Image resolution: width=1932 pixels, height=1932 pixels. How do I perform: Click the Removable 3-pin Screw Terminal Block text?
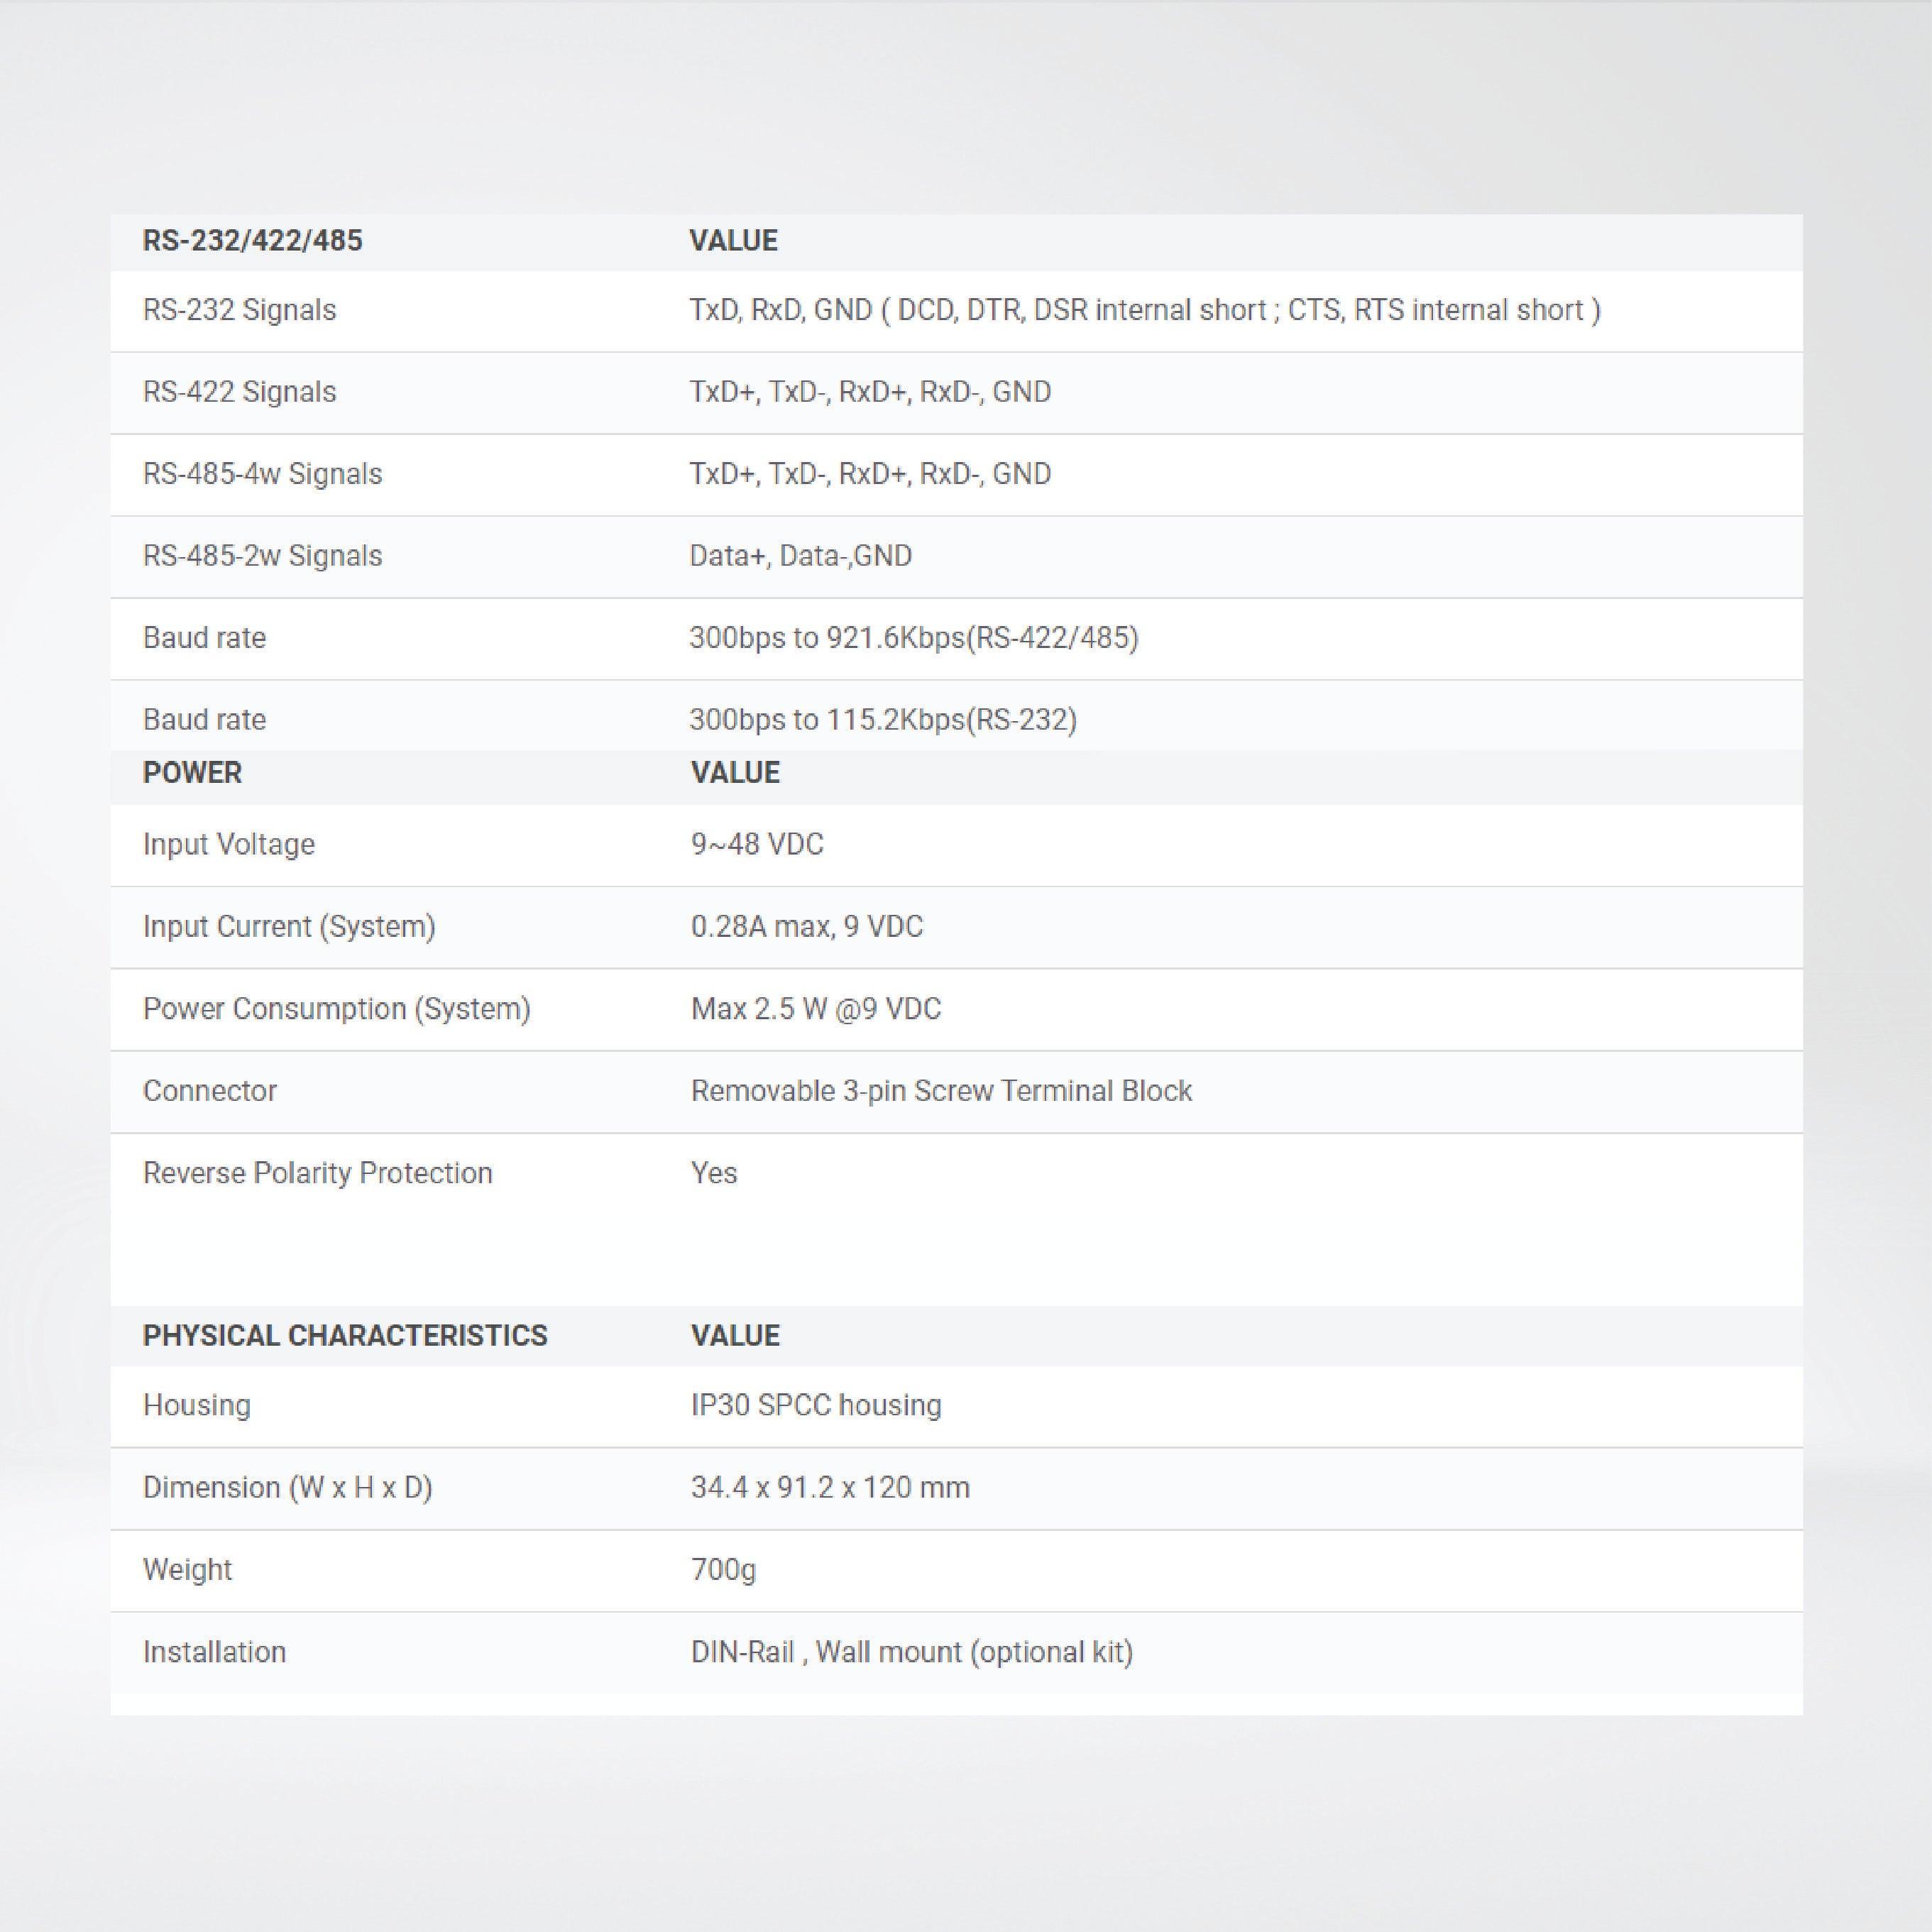pyautogui.click(x=940, y=1091)
